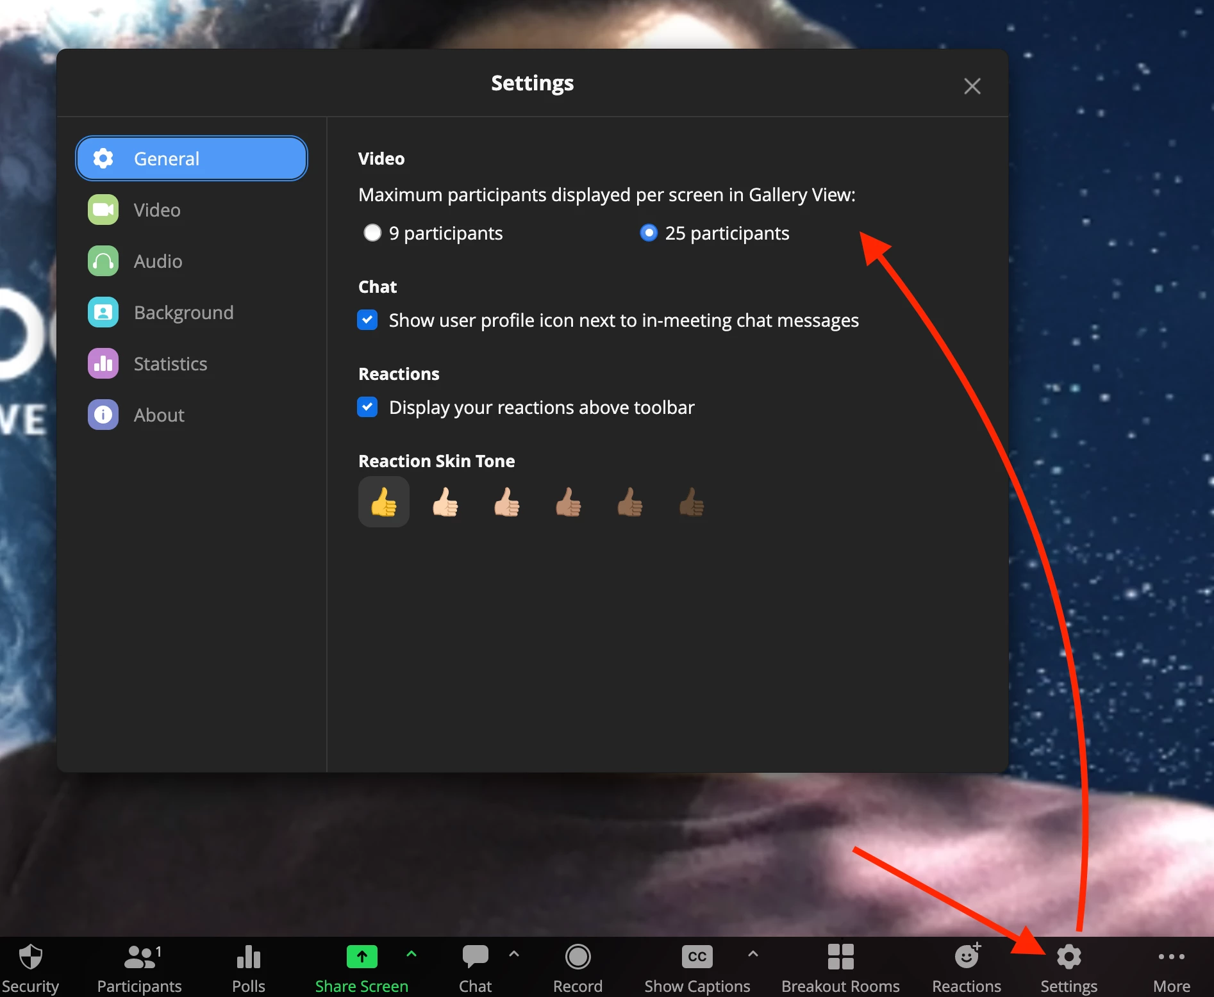The width and height of the screenshot is (1214, 997).
Task: Click the Settings gear in toolbar
Action: coord(1068,957)
